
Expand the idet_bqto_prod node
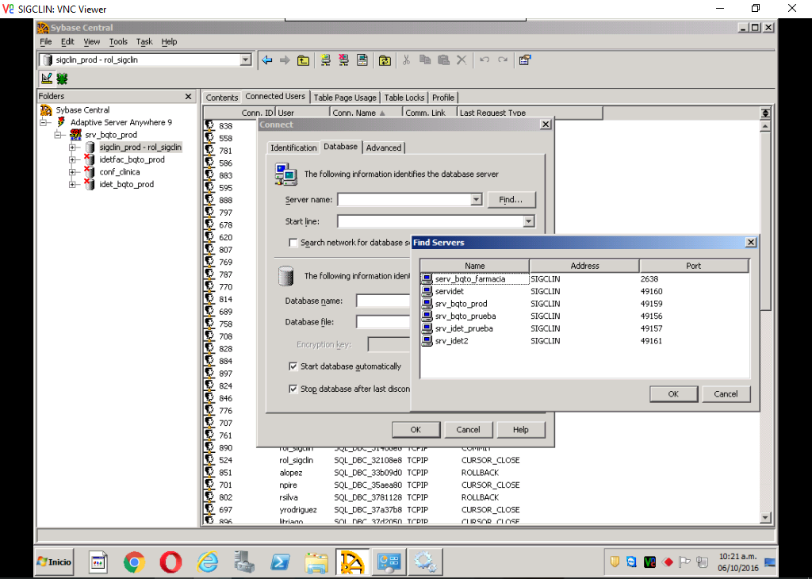coord(73,184)
